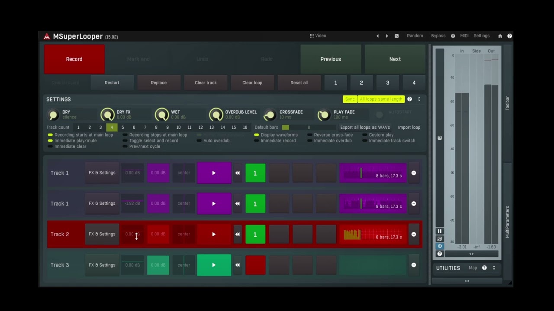Open the Toolbar side tab
The width and height of the screenshot is (554, 311).
[x=508, y=103]
